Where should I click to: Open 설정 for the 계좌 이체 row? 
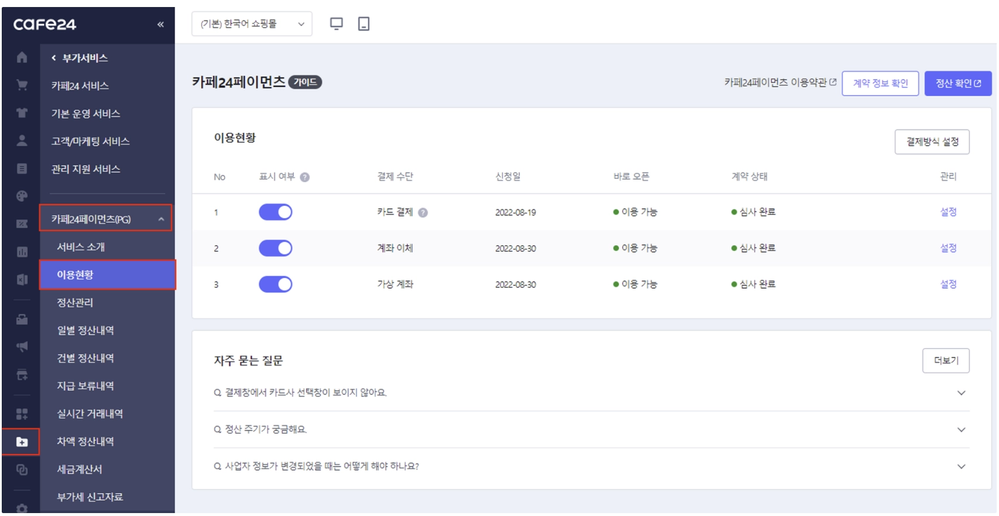[x=948, y=248]
